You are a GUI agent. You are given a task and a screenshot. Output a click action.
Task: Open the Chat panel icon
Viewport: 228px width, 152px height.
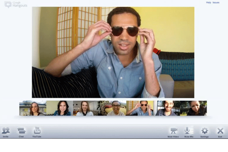pos(21,131)
